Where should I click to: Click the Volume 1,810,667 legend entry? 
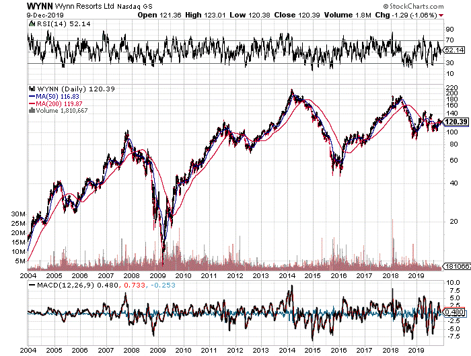tap(59, 110)
